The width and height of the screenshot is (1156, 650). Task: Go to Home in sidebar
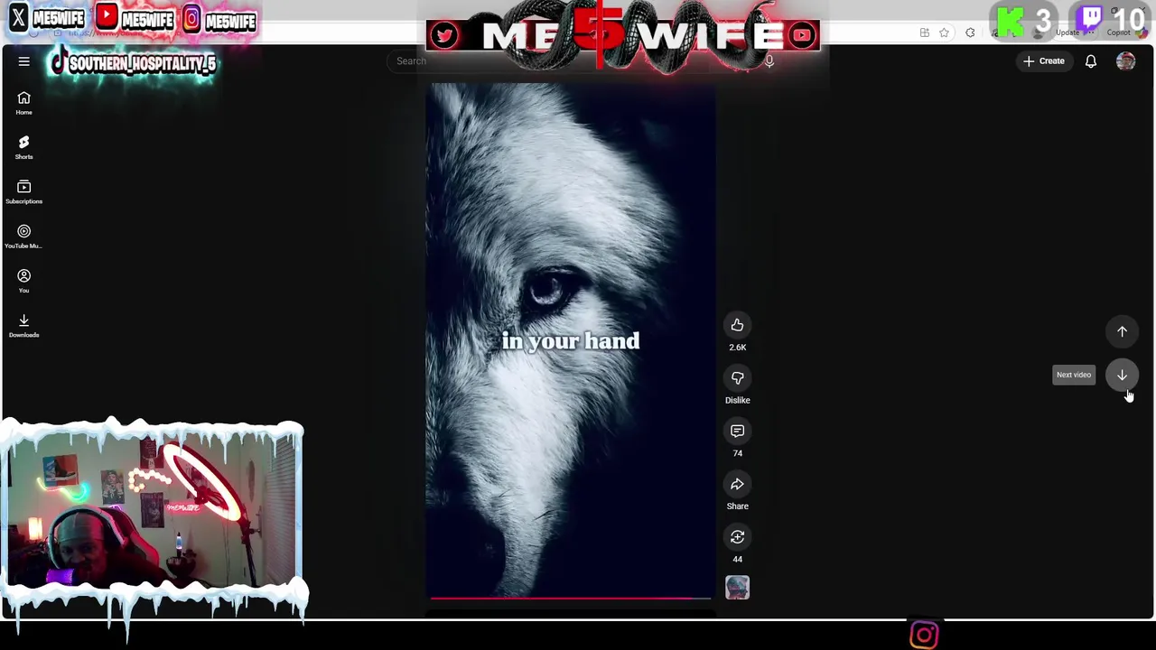(x=23, y=103)
